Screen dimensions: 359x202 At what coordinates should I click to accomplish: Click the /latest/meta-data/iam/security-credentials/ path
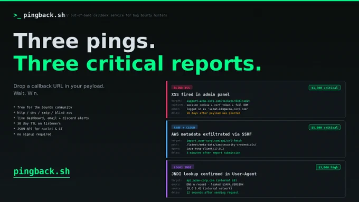221,145
